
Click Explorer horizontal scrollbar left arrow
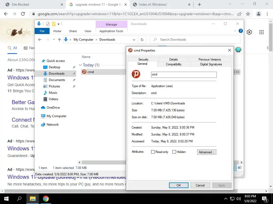click(79, 163)
